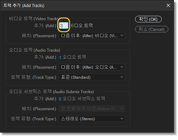Open the Submix Track Type Stereo dropdown

coord(92,119)
